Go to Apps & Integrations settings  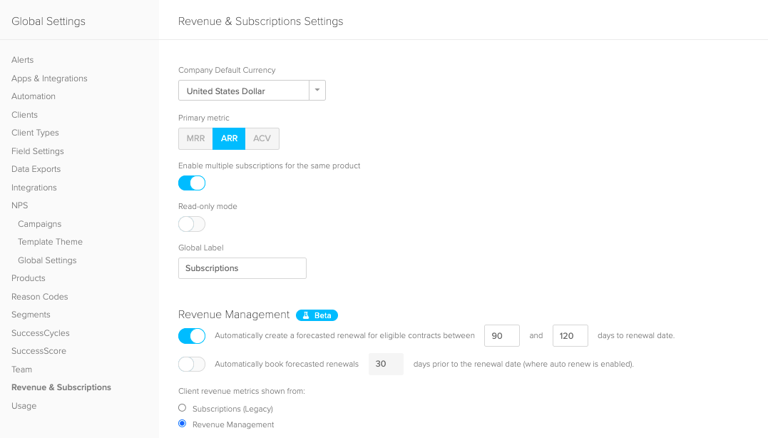(49, 78)
